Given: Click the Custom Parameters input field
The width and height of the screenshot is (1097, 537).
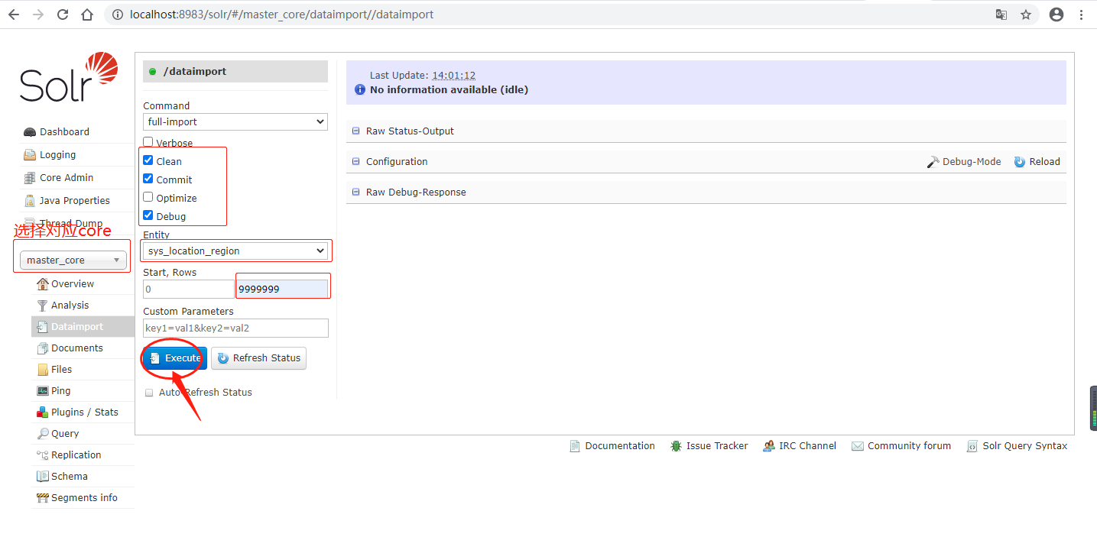Looking at the screenshot, I should tap(235, 328).
